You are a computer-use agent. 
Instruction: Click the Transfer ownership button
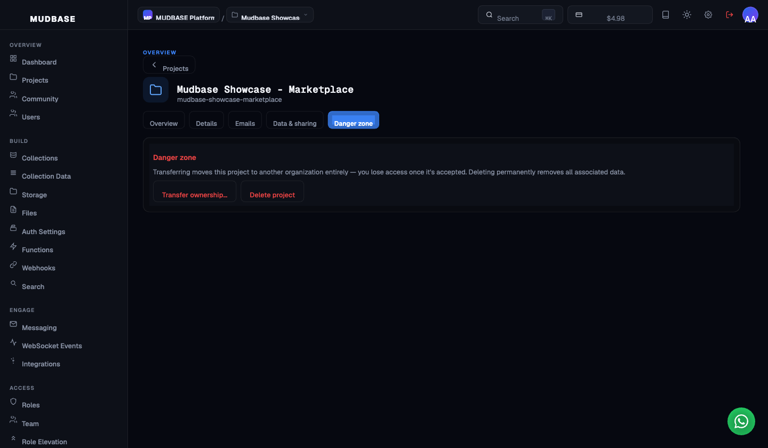click(x=195, y=191)
